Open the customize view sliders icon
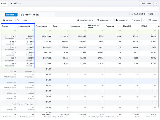 (156, 3)
